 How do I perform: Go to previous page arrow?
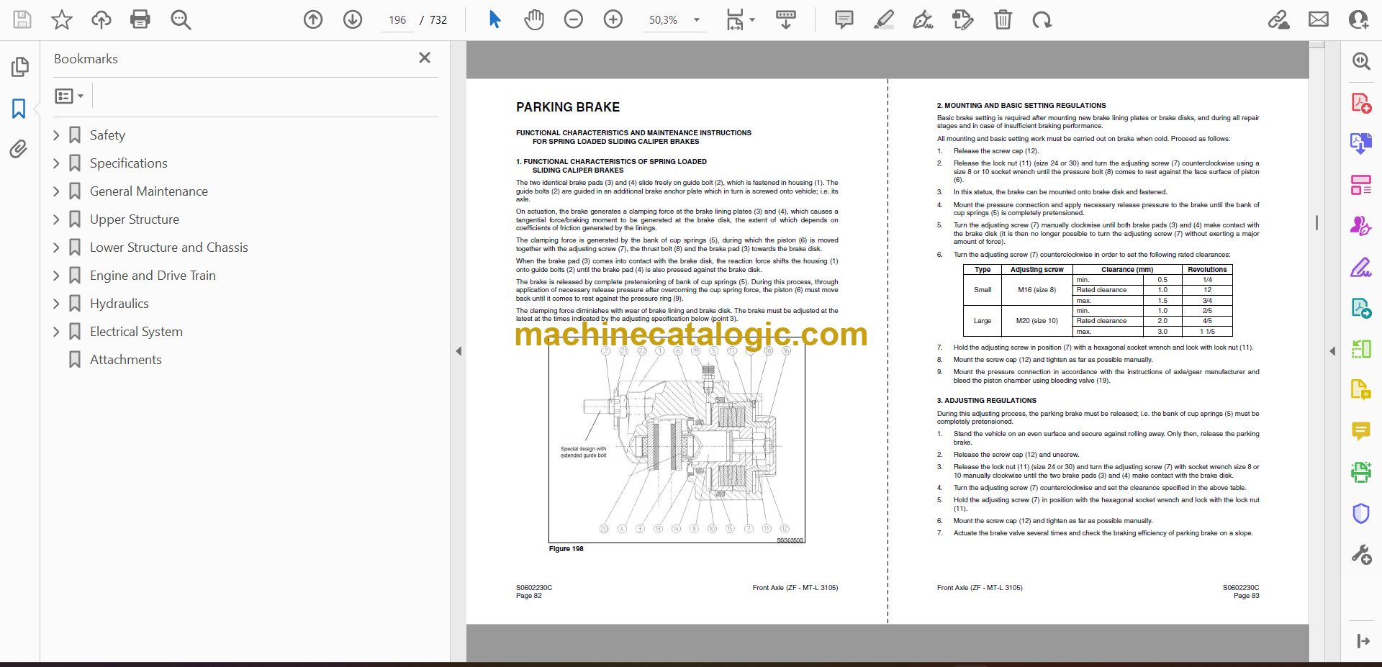pyautogui.click(x=313, y=19)
